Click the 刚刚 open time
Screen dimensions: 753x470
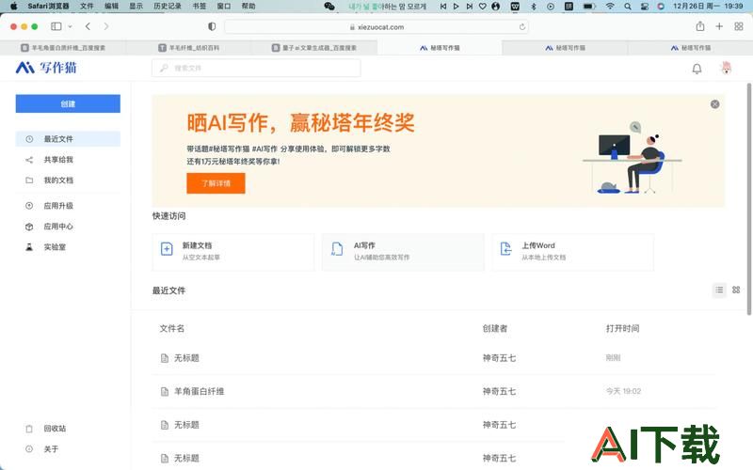coord(614,358)
